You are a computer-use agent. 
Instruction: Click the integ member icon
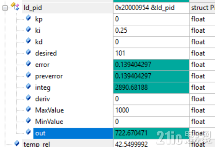click(x=28, y=86)
